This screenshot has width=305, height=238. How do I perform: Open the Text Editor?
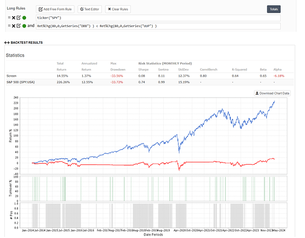(90, 9)
